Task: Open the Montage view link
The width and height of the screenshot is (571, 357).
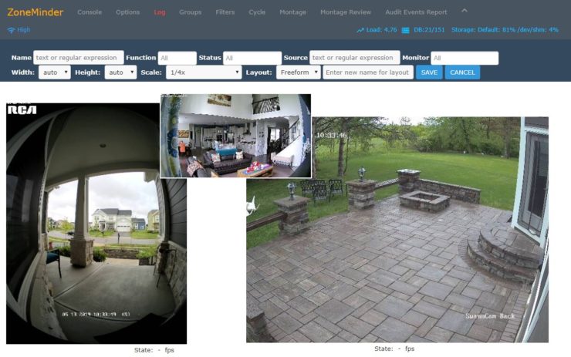Action: point(292,12)
